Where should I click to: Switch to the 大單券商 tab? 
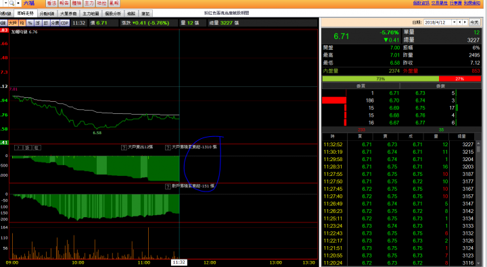coord(68,13)
